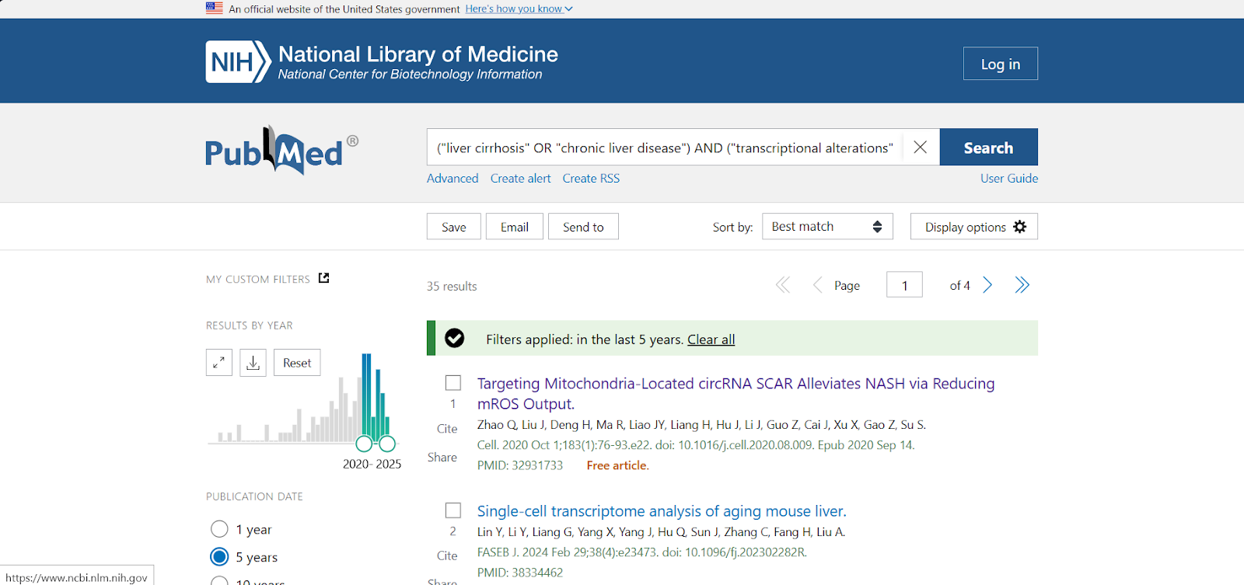Select checkbox for circRNA SCAR article

[453, 383]
